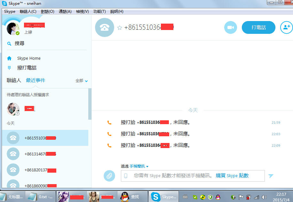Click own profile picture thumbnail
The image size is (293, 202).
(13, 28)
